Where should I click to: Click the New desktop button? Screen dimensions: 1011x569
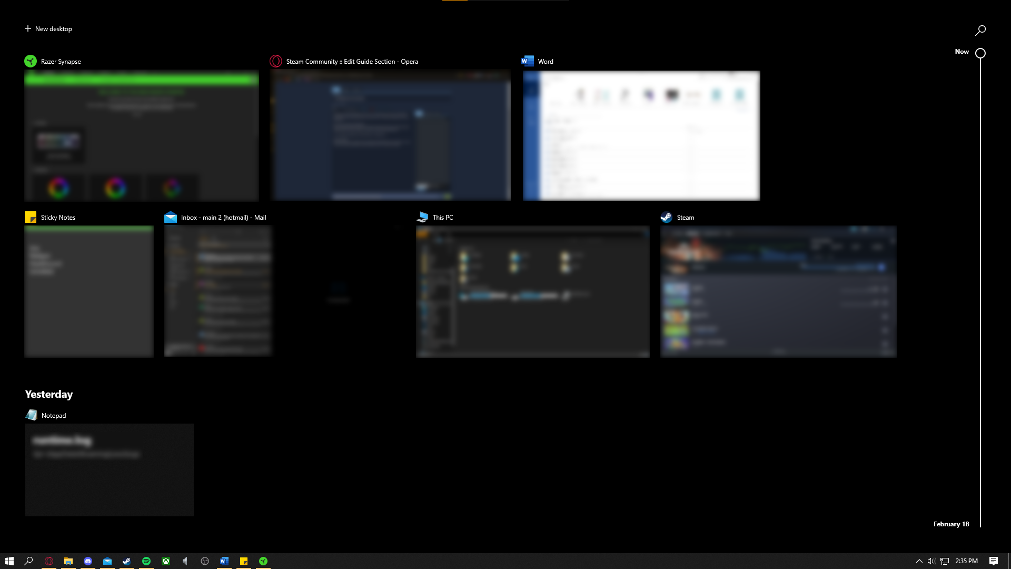tap(48, 29)
